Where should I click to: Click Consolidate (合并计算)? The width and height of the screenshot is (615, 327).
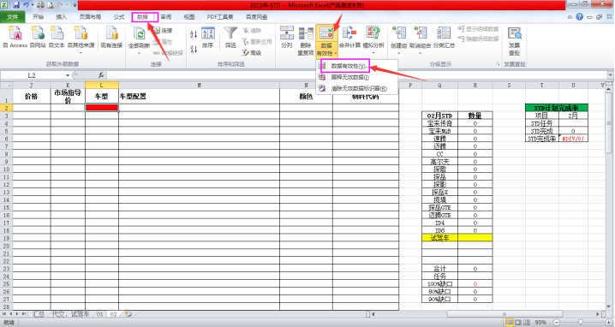[x=349, y=38]
